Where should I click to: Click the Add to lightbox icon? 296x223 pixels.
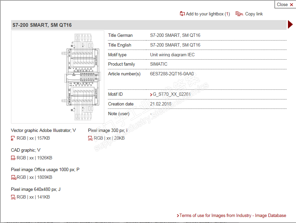point(182,14)
